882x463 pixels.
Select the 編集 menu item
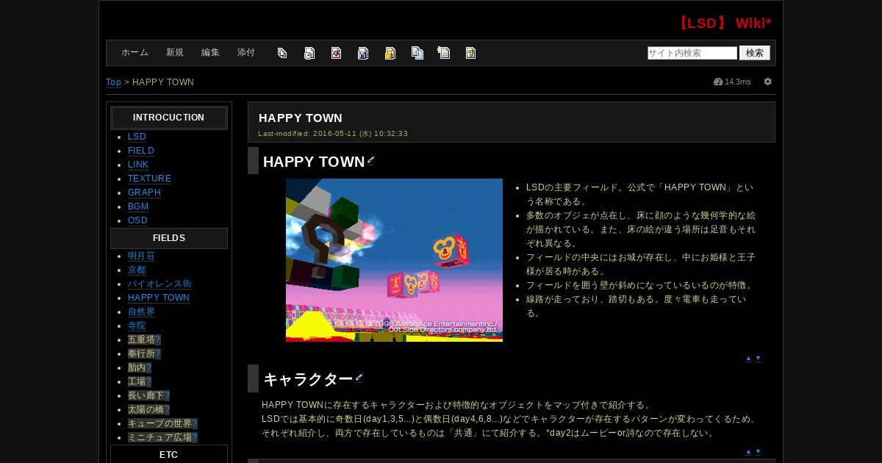[210, 53]
